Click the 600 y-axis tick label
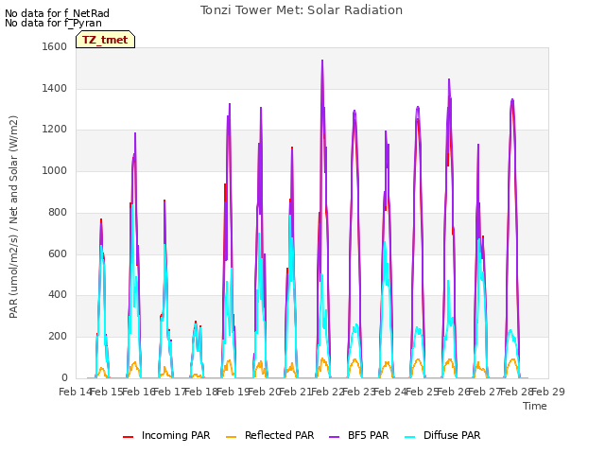605x454 pixels. (58, 254)
